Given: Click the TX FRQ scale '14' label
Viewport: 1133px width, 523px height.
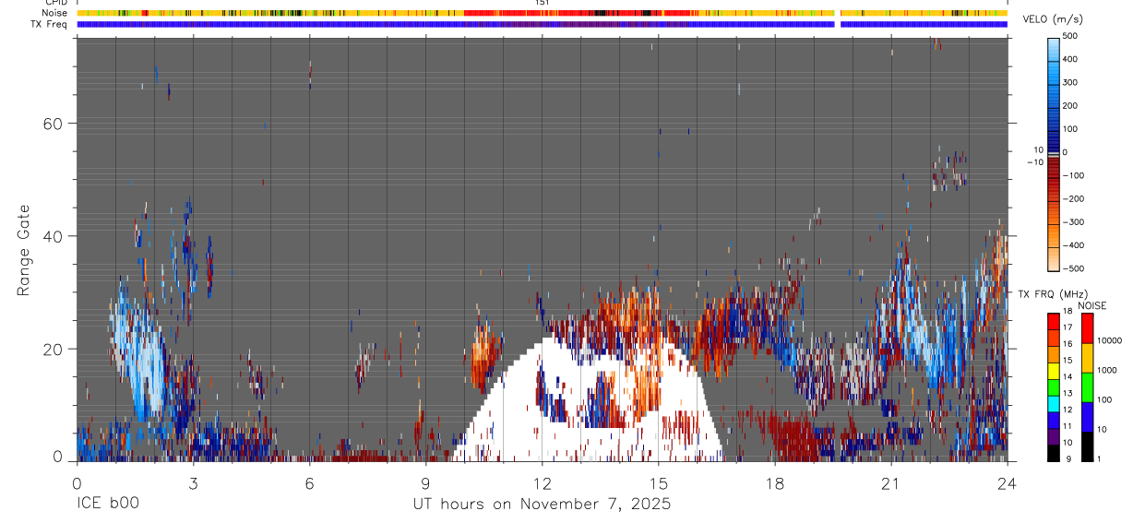Looking at the screenshot, I should 1067,377.
